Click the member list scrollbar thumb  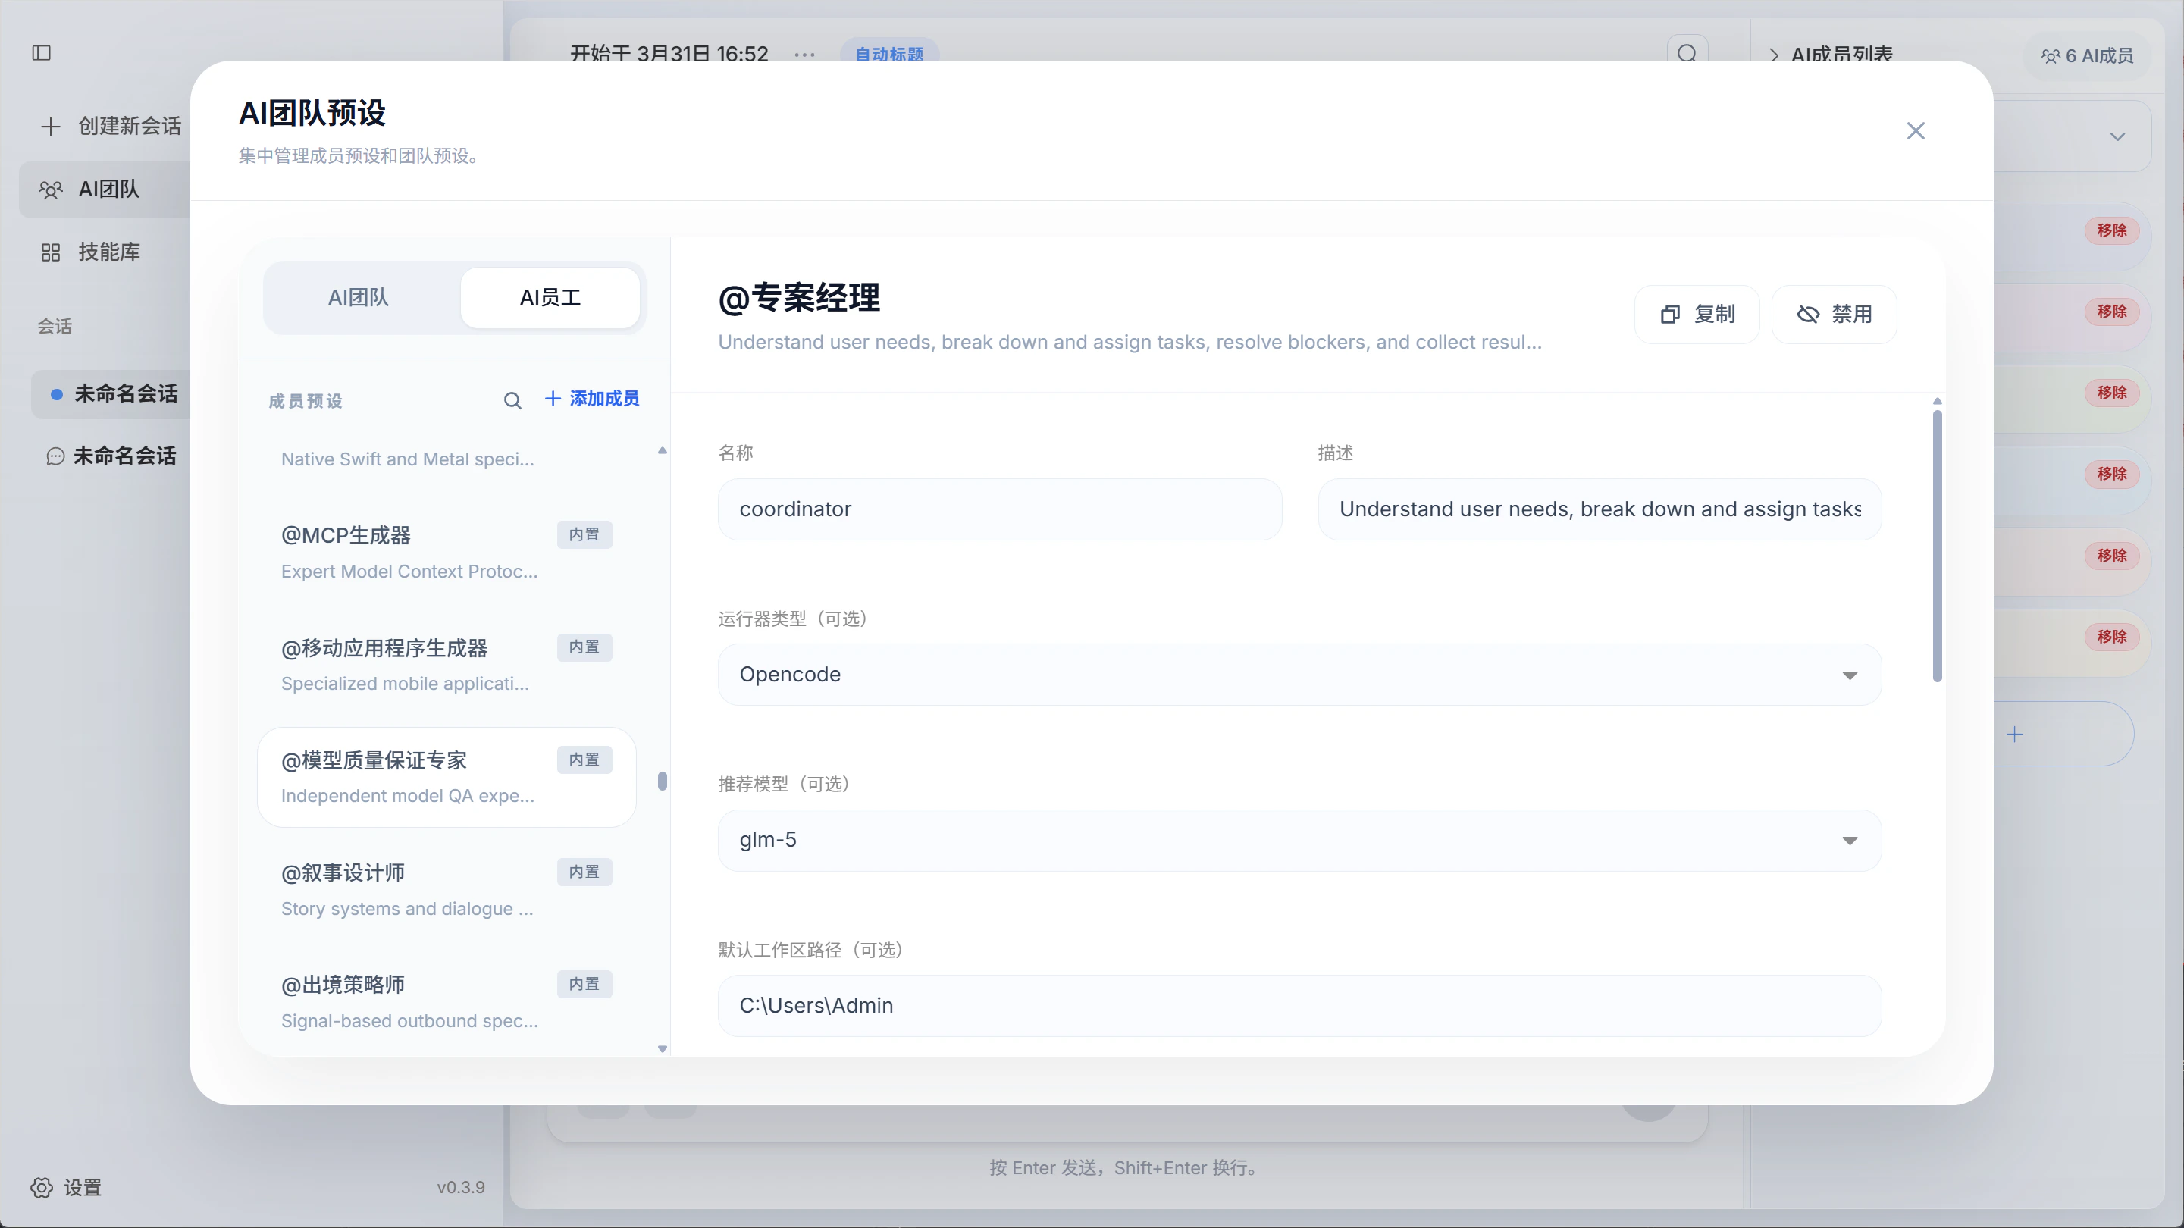(663, 780)
